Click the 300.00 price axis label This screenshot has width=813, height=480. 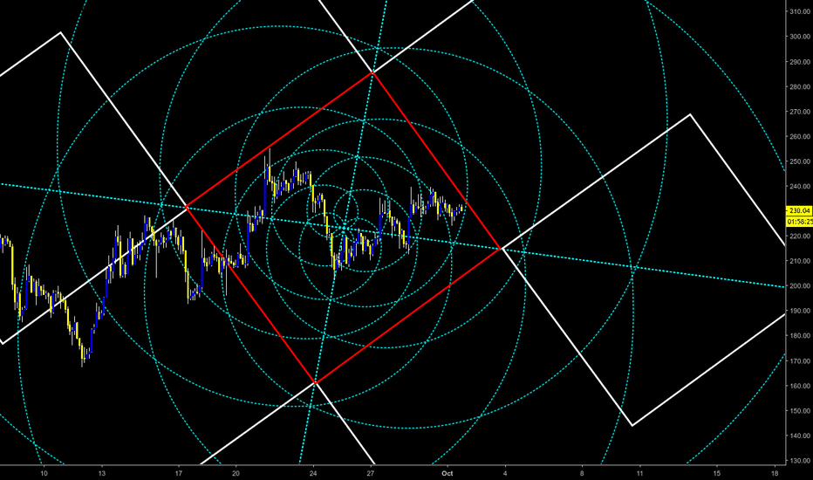pyautogui.click(x=800, y=37)
